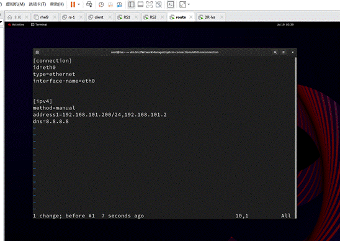Toggle the thumbnail bar view icon
This screenshot has width=340, height=241.
pyautogui.click(x=140, y=4)
